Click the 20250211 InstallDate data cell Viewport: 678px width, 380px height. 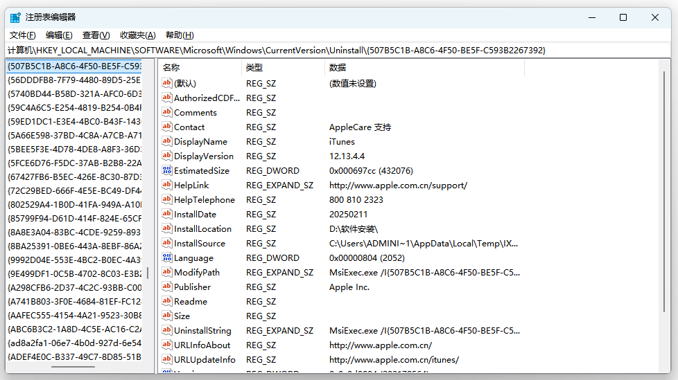(348, 214)
